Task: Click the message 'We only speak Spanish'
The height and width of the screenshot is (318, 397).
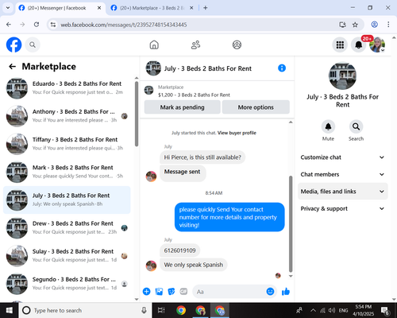Action: point(194,265)
